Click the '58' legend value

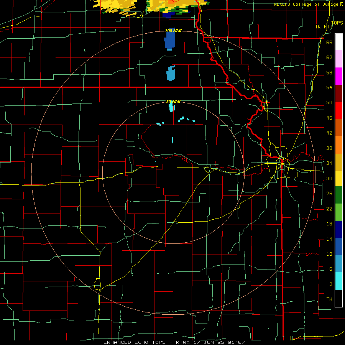(329, 72)
